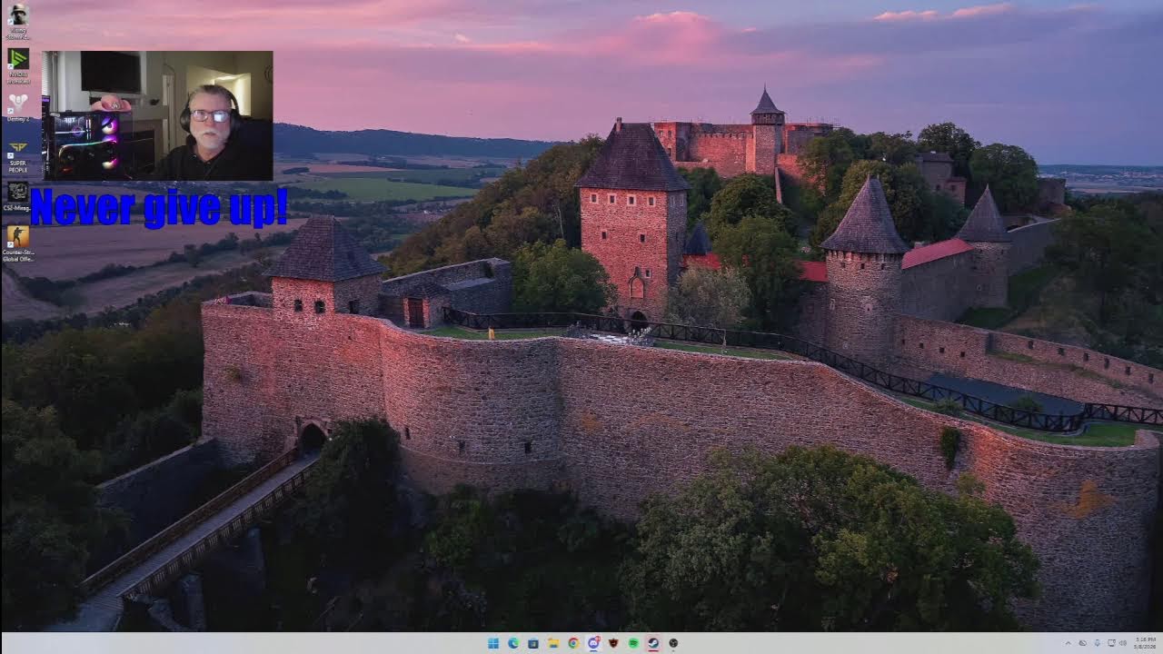Image resolution: width=1163 pixels, height=654 pixels.
Task: Open the CS2-Misag desktop shortcut
Action: [x=18, y=195]
